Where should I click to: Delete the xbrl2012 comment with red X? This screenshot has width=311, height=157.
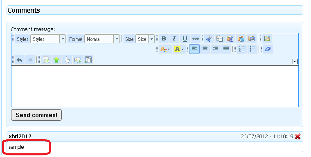click(298, 137)
